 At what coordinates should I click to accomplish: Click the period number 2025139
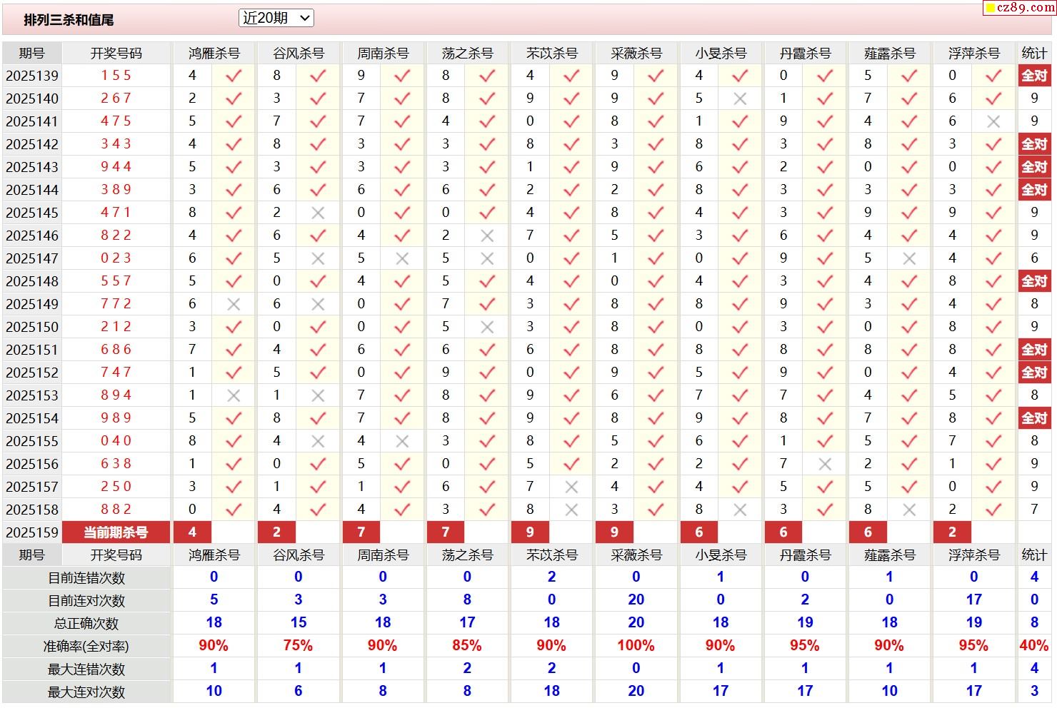32,76
